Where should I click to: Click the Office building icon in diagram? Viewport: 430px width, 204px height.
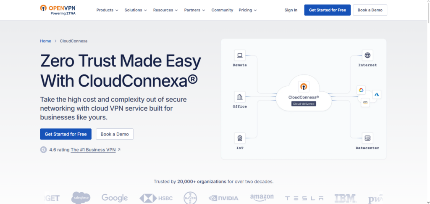(x=240, y=97)
